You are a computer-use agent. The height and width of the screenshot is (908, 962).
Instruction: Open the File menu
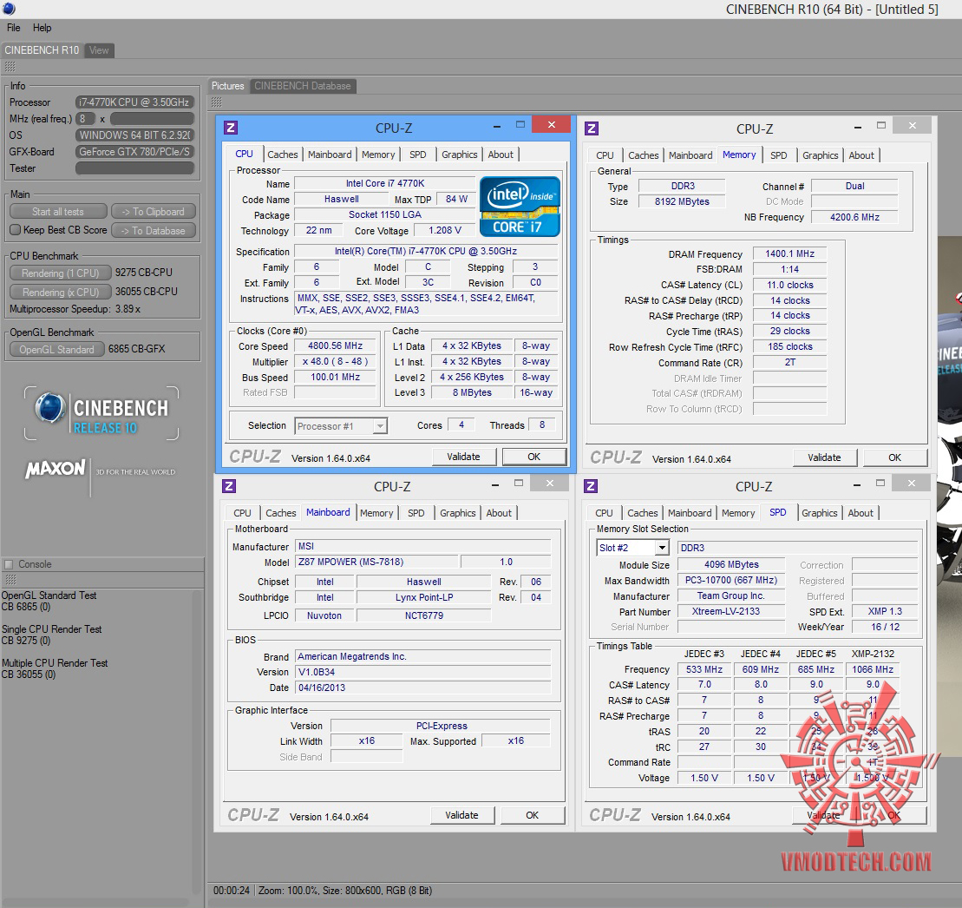click(x=14, y=28)
